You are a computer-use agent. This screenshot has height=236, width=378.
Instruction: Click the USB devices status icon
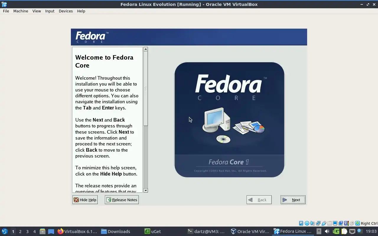coord(324,223)
